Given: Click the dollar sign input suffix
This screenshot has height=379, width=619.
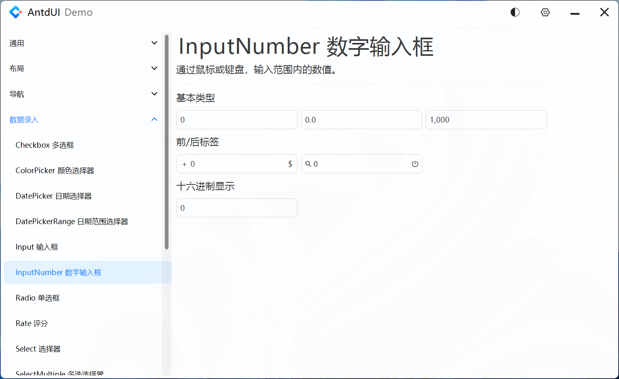Looking at the screenshot, I should click(x=290, y=164).
